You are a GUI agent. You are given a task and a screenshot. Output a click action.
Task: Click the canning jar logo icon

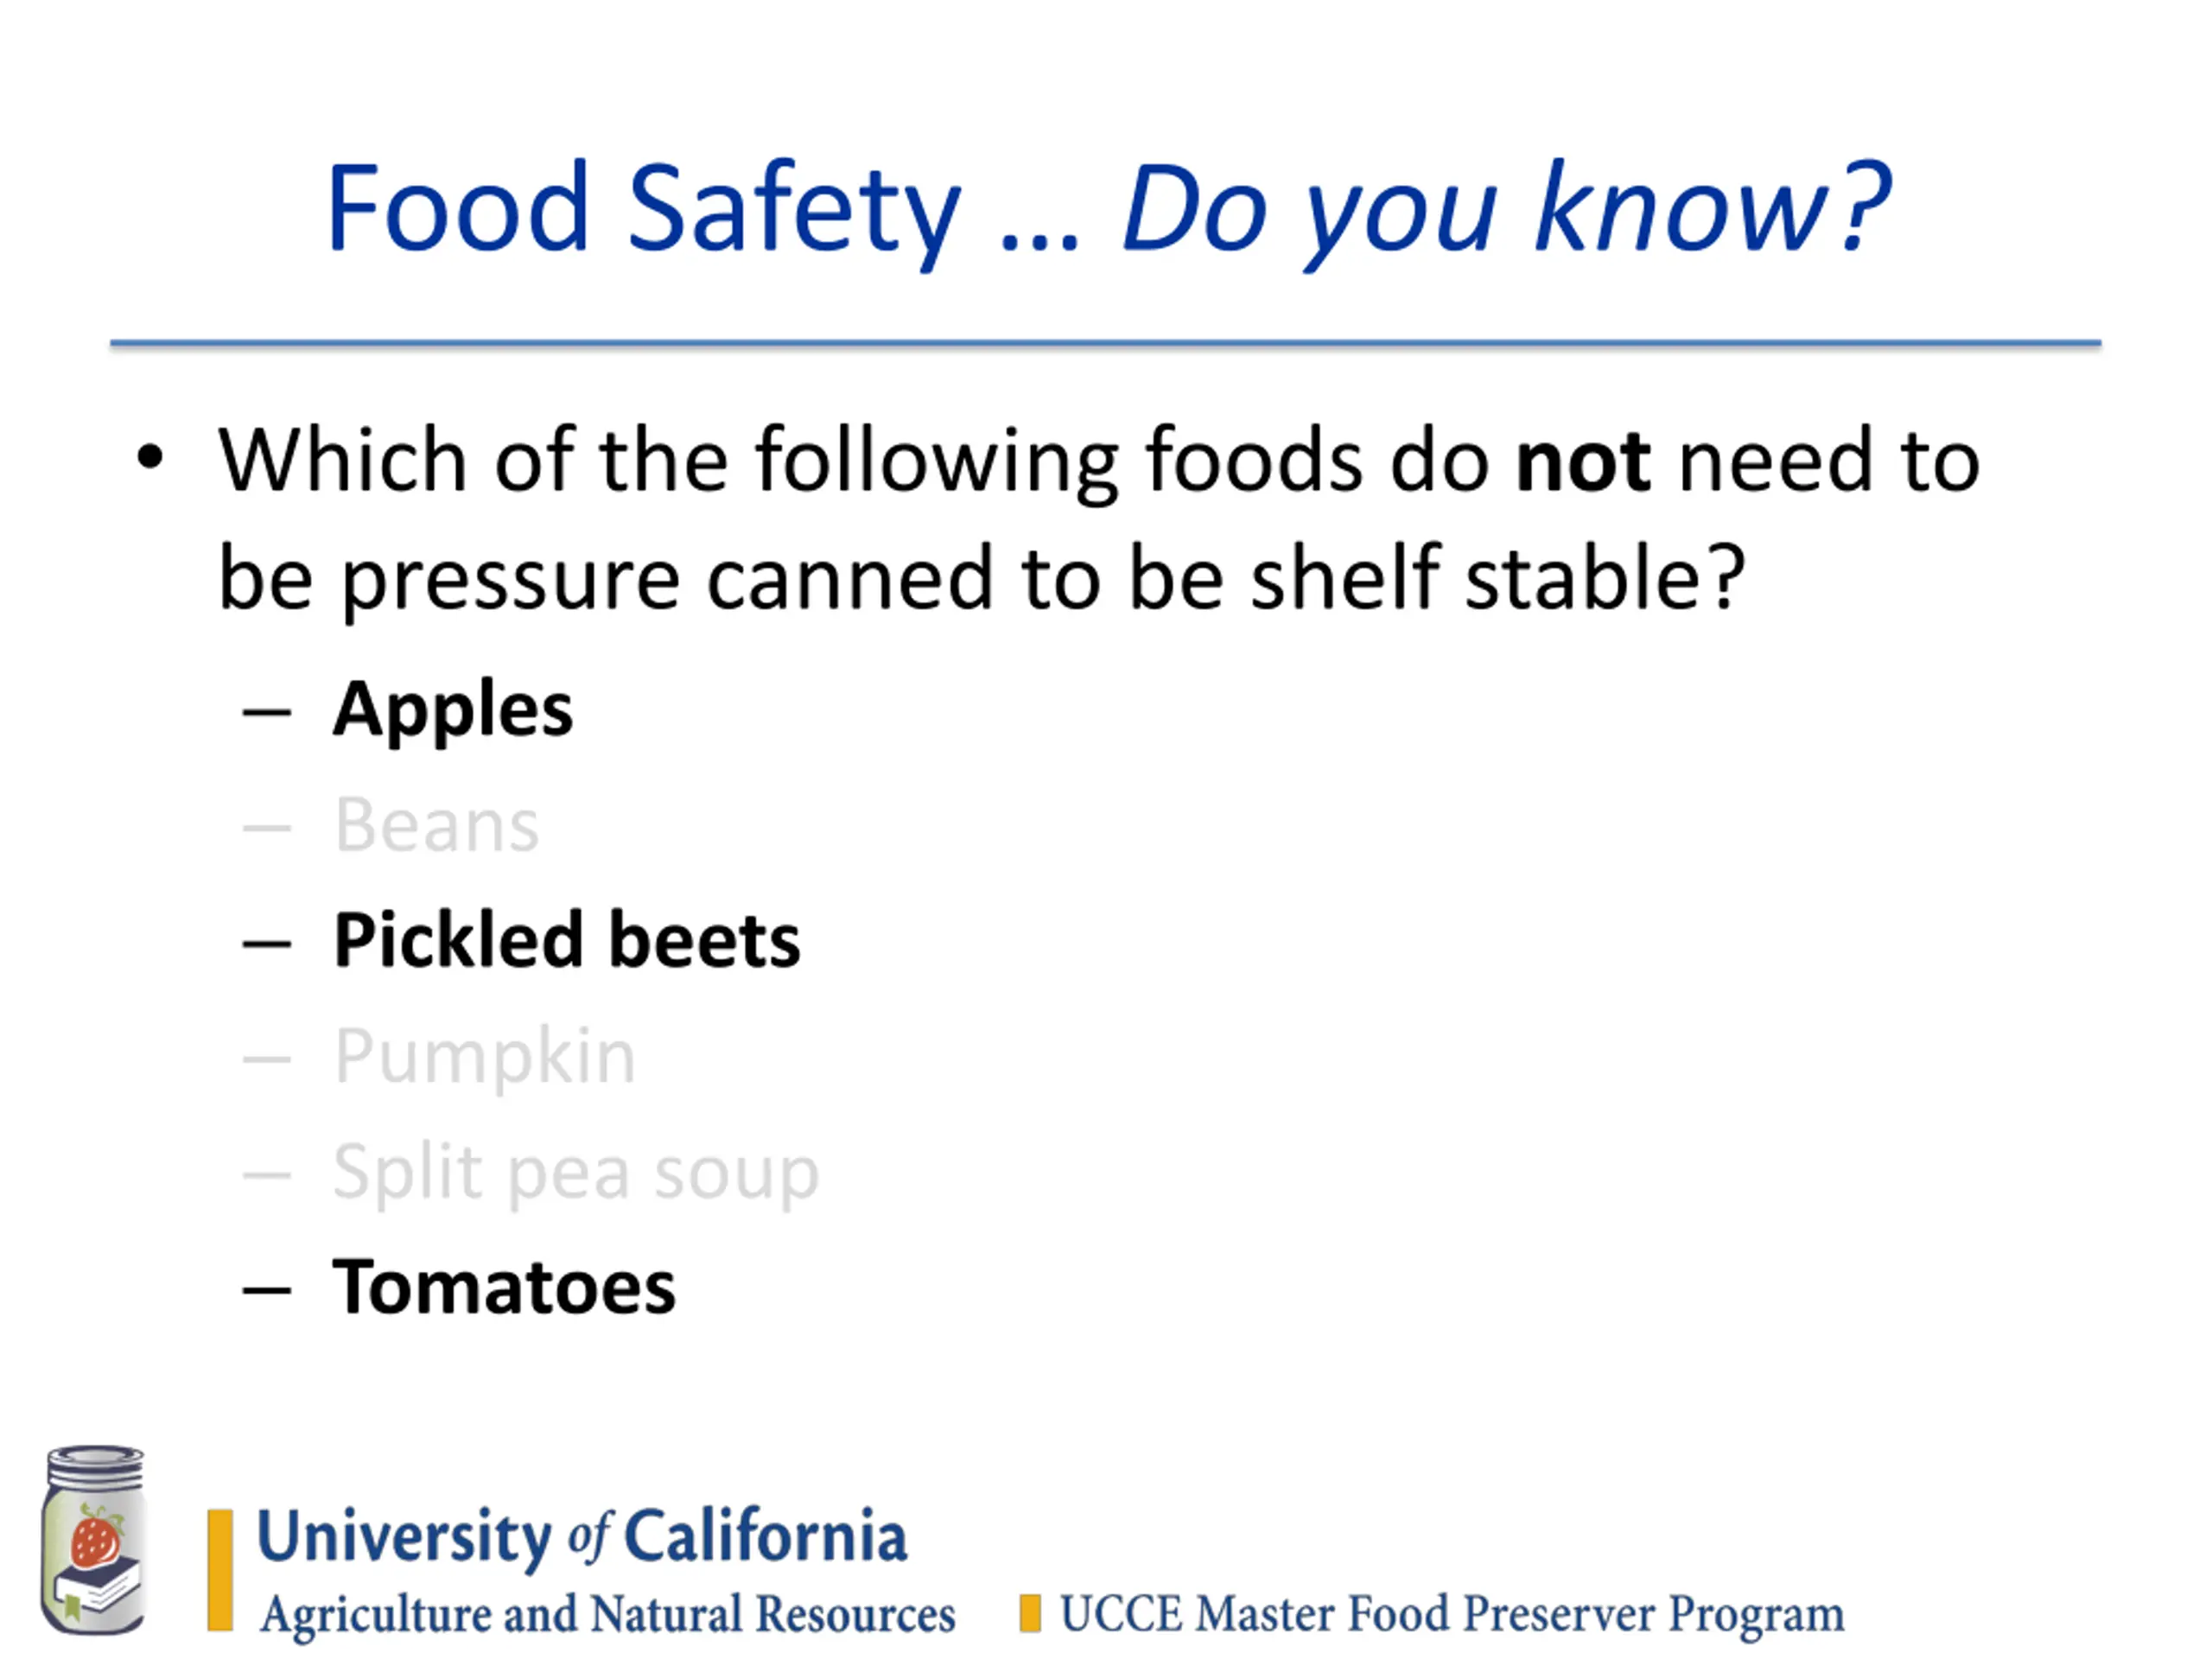point(95,1539)
